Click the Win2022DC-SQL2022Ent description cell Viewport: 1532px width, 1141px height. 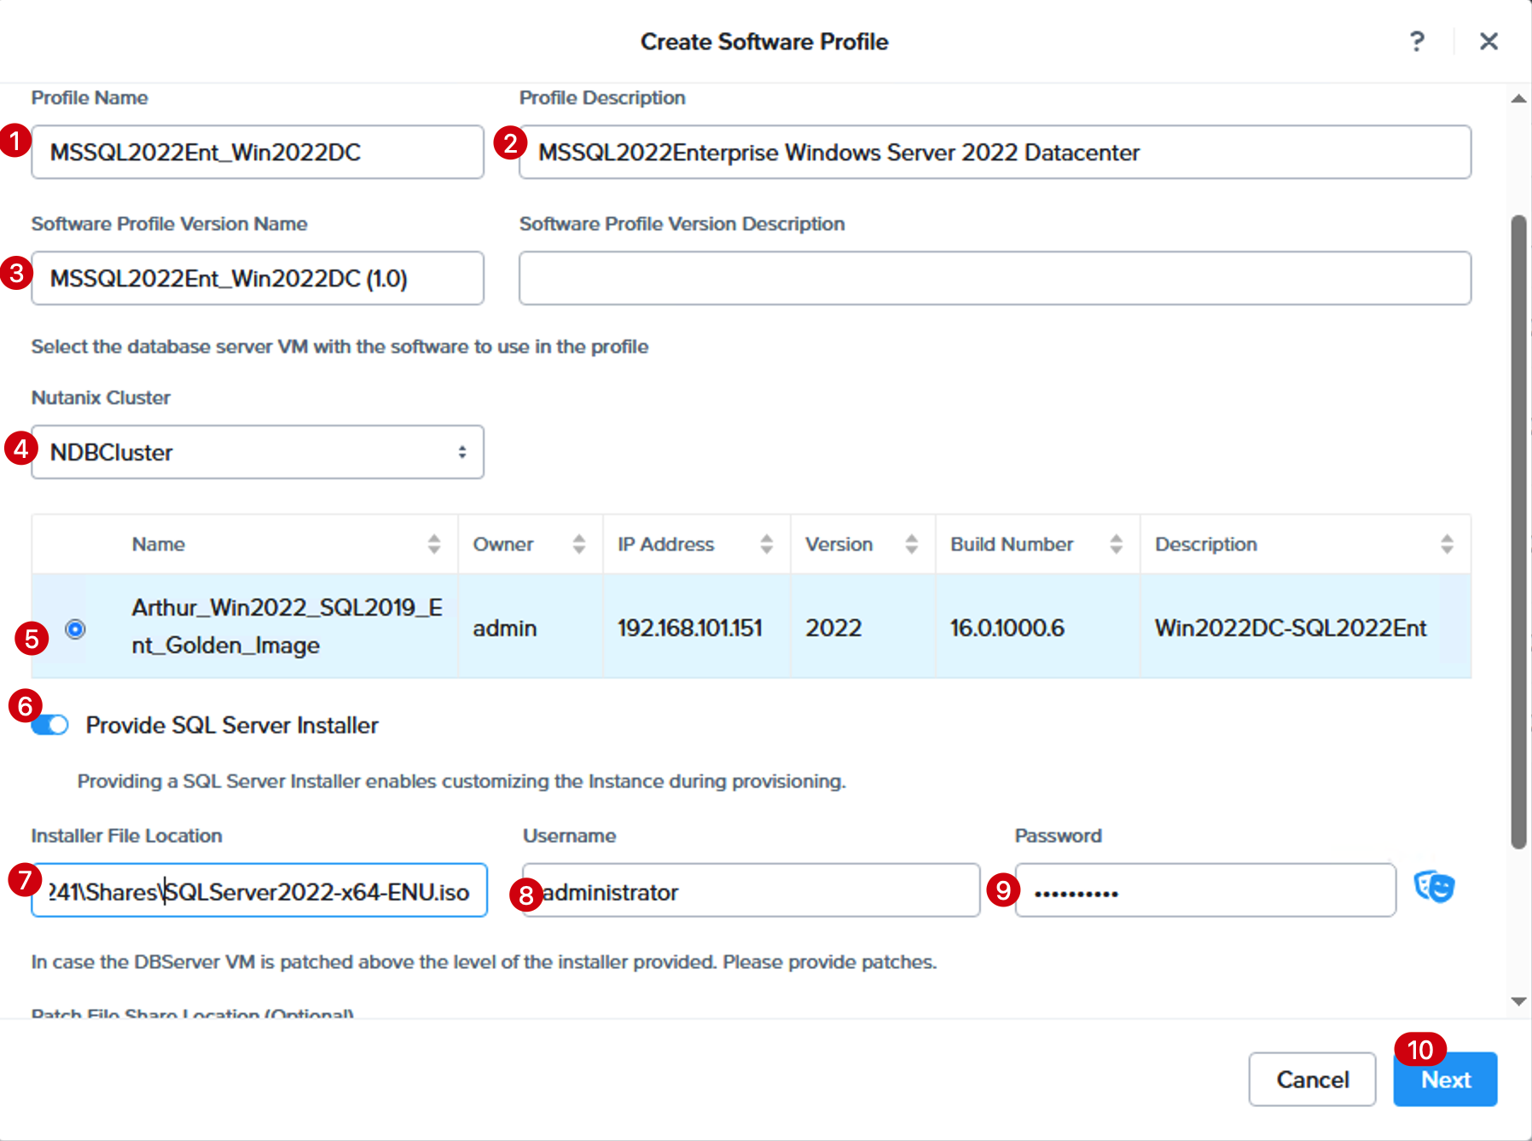click(1305, 628)
